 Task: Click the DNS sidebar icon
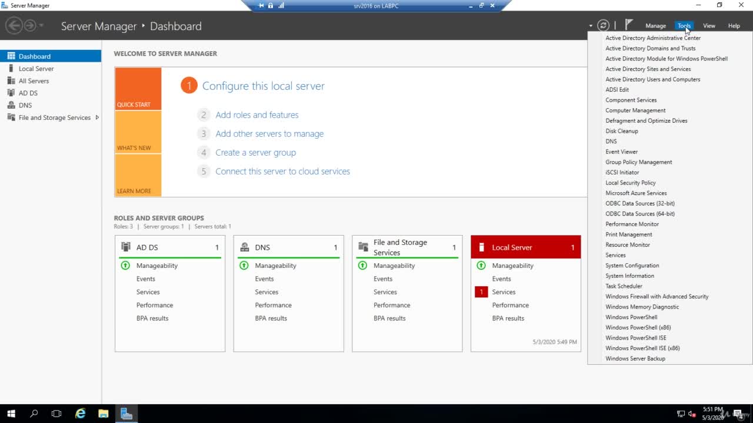click(11, 105)
